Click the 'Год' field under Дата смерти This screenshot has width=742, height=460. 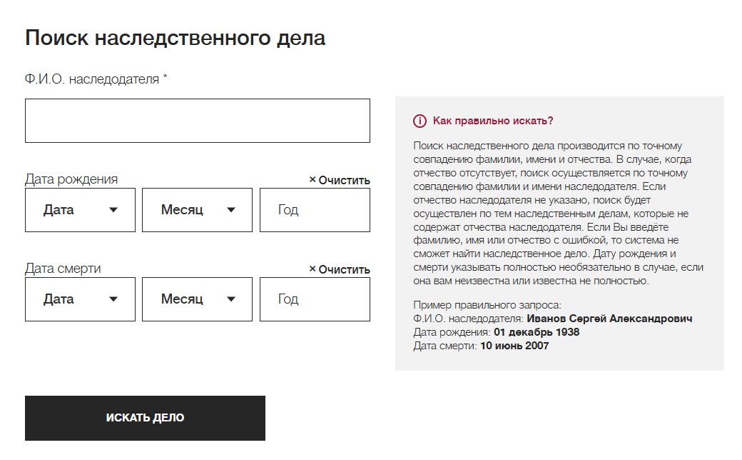point(315,299)
